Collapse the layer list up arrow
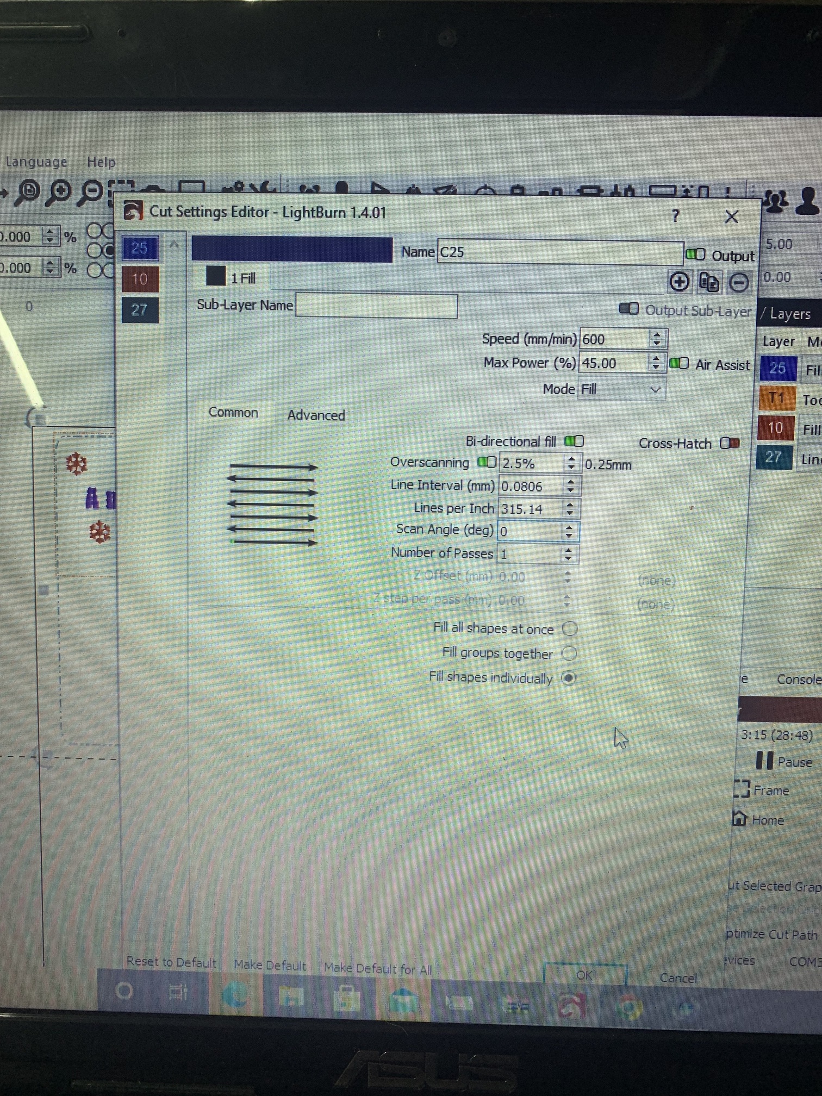This screenshot has height=1096, width=822. (175, 245)
